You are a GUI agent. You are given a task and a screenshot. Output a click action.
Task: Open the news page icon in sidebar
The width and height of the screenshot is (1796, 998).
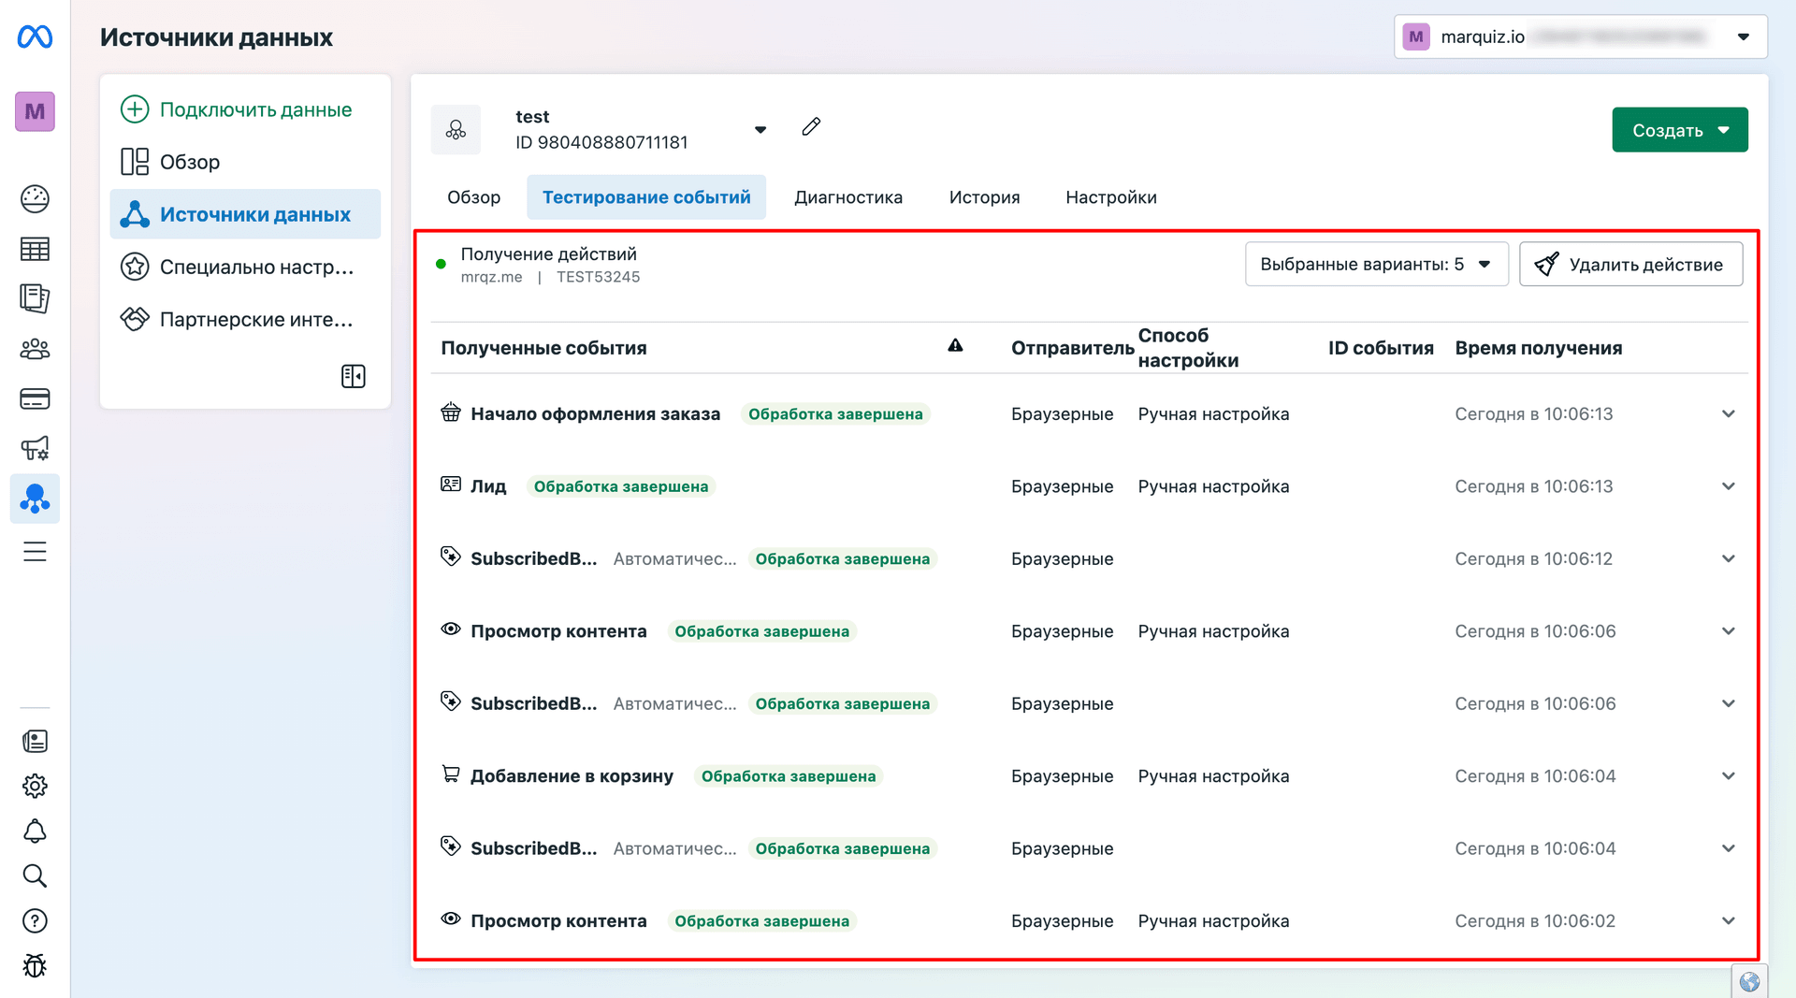35,742
